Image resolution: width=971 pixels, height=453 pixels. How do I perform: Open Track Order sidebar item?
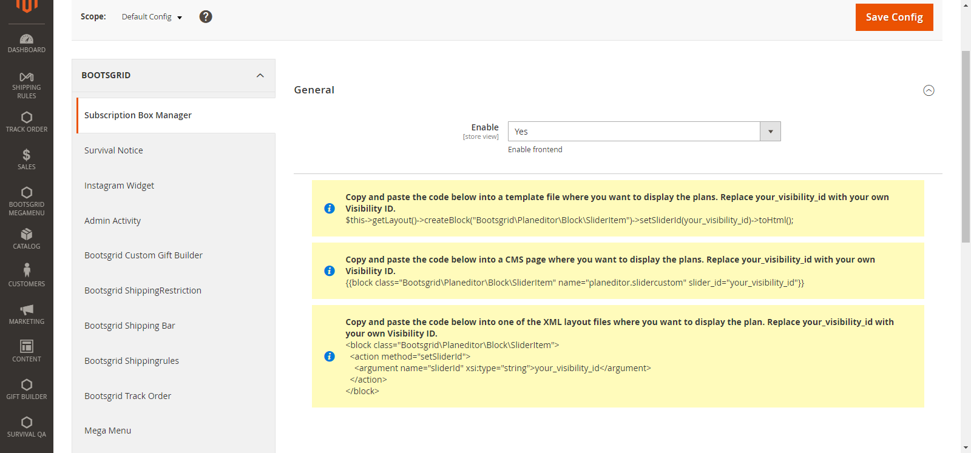(27, 122)
